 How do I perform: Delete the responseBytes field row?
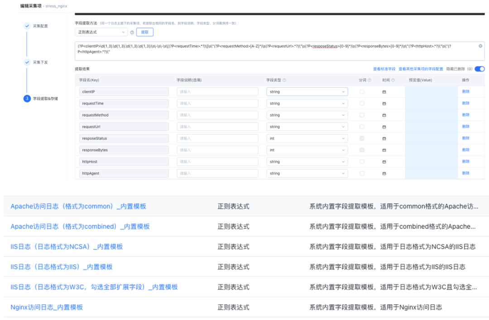465,150
